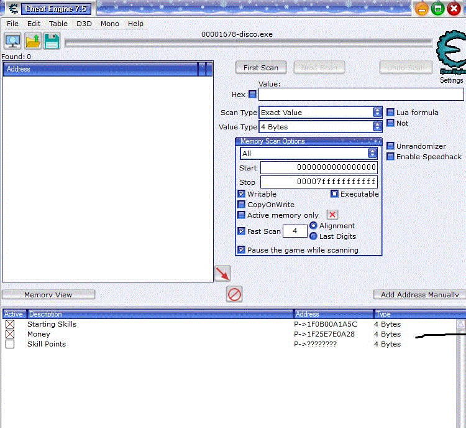This screenshot has width=466, height=428.
Task: Click the Cheat Engine title bar logo
Action: click(13, 9)
